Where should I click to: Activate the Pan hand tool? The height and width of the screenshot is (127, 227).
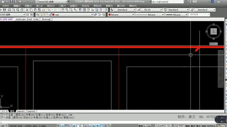point(63,10)
